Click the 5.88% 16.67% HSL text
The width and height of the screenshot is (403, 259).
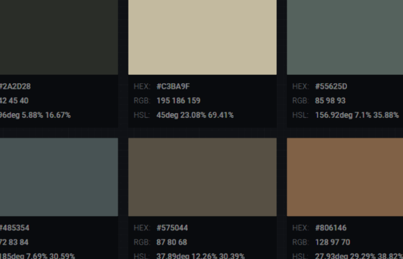46,115
